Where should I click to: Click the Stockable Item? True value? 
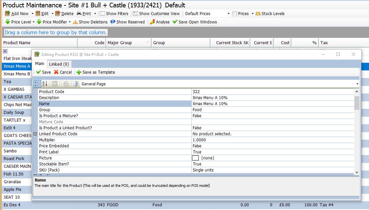click(x=273, y=164)
